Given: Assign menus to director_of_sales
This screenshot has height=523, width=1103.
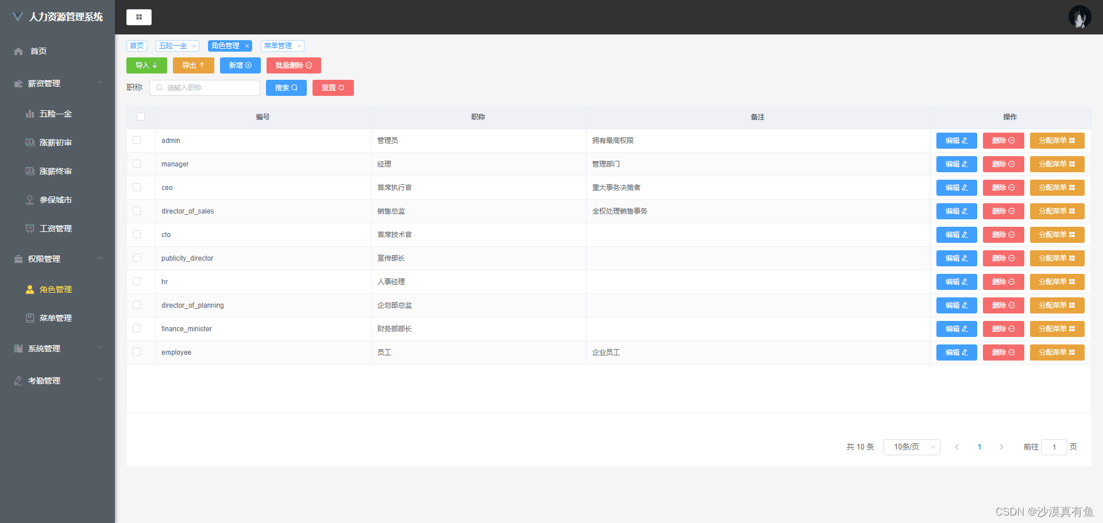Looking at the screenshot, I should tap(1057, 211).
